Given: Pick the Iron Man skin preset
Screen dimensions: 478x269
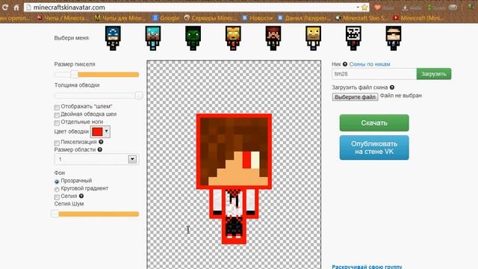Looking at the screenshot, I should pos(233,38).
